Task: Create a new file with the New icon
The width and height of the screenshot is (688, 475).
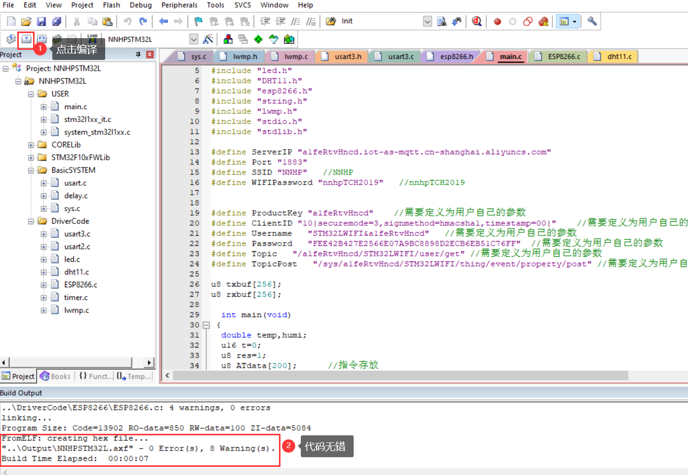Action: tap(11, 21)
